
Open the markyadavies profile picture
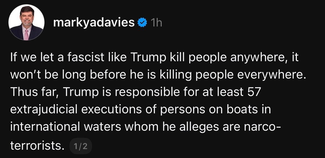click(26, 23)
